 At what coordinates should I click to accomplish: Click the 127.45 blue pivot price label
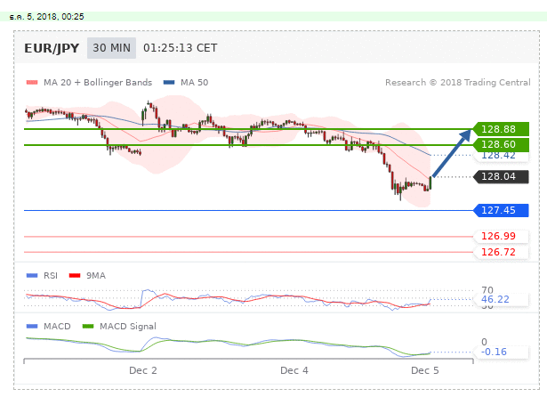(499, 211)
